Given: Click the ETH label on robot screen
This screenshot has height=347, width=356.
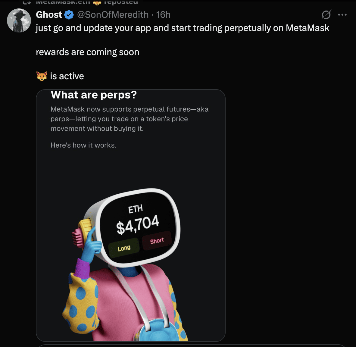Looking at the screenshot, I should 136,209.
